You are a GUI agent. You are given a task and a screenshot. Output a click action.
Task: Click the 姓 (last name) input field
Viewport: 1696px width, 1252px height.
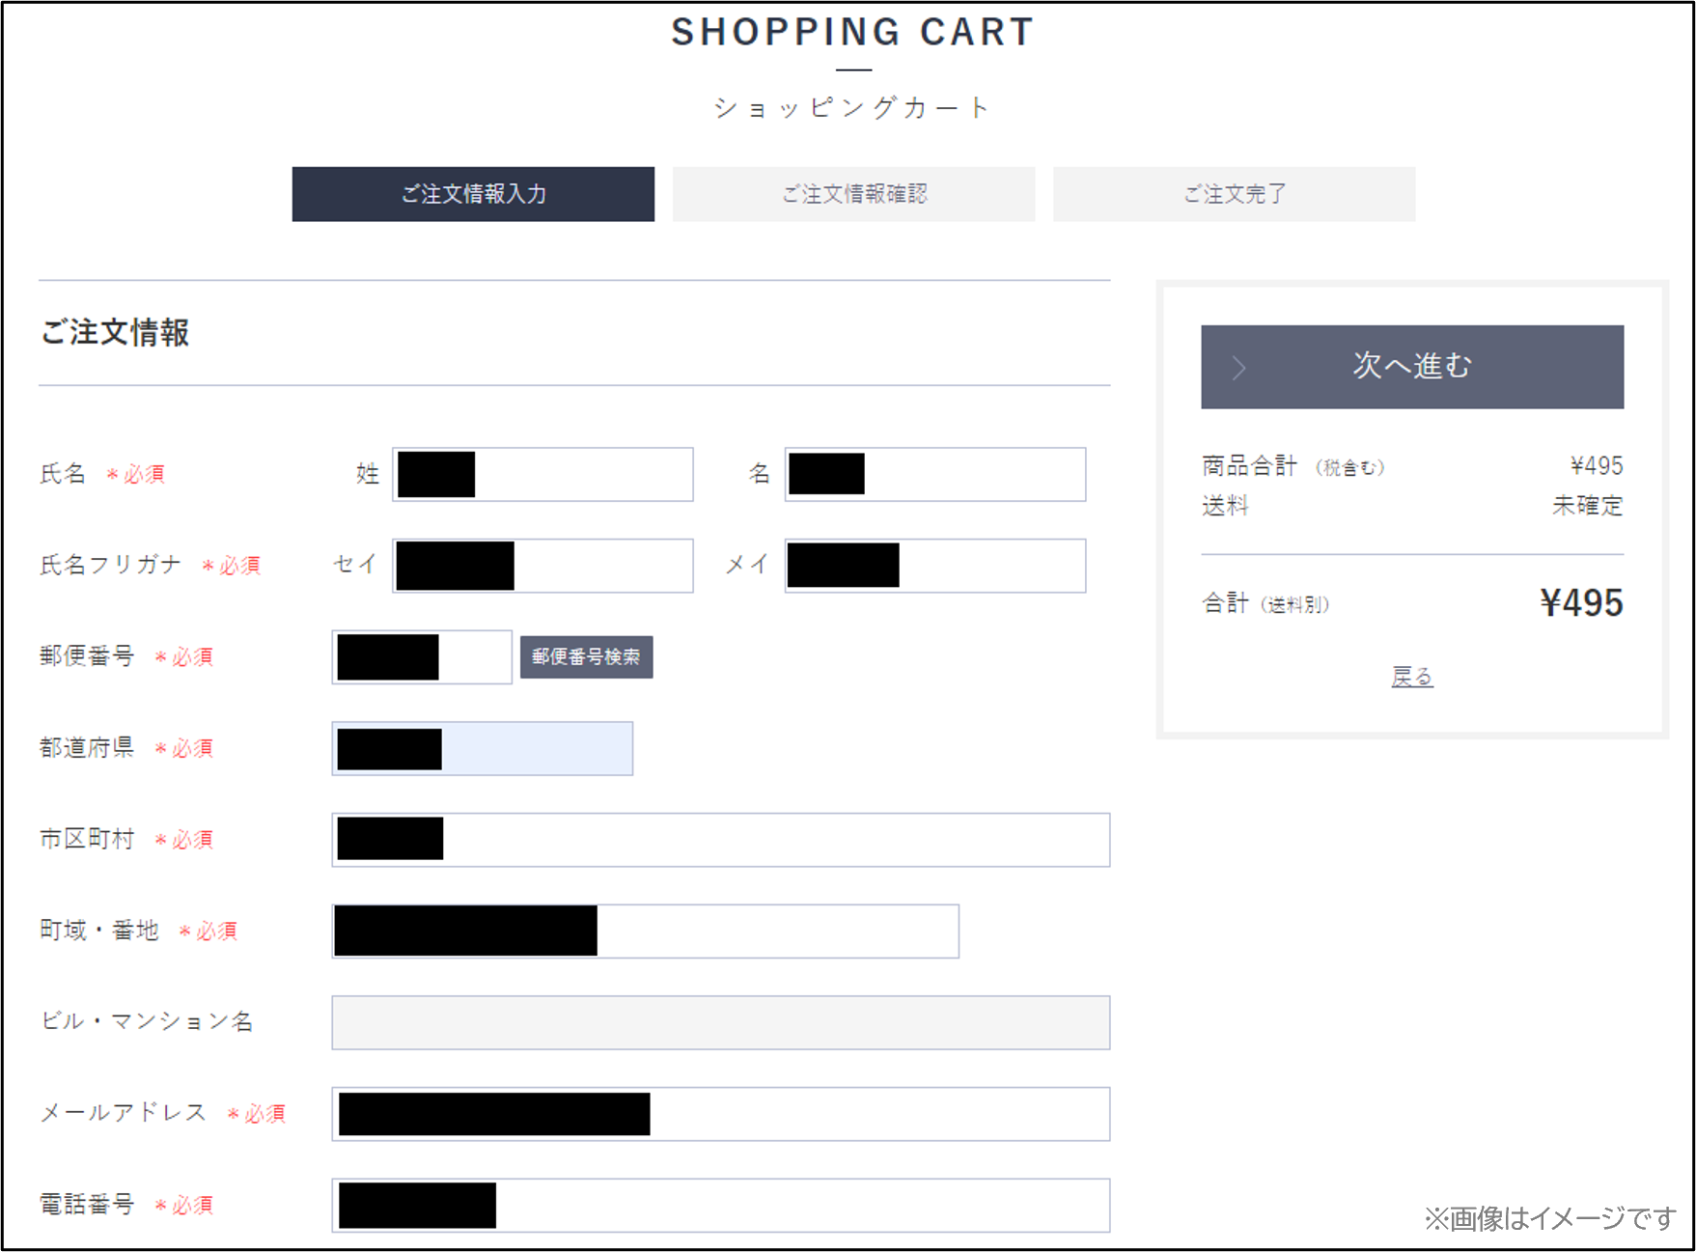542,474
